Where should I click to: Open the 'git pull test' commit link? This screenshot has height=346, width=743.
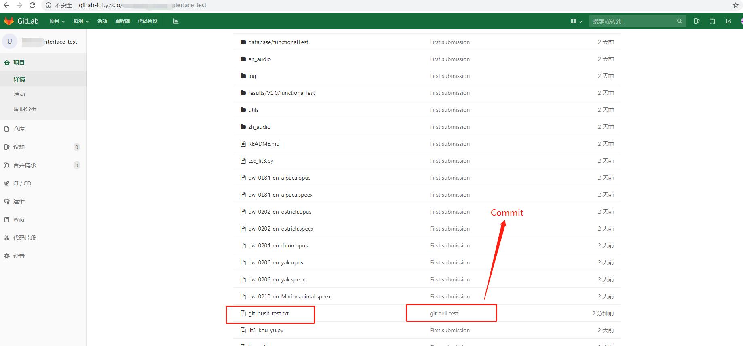tap(444, 313)
